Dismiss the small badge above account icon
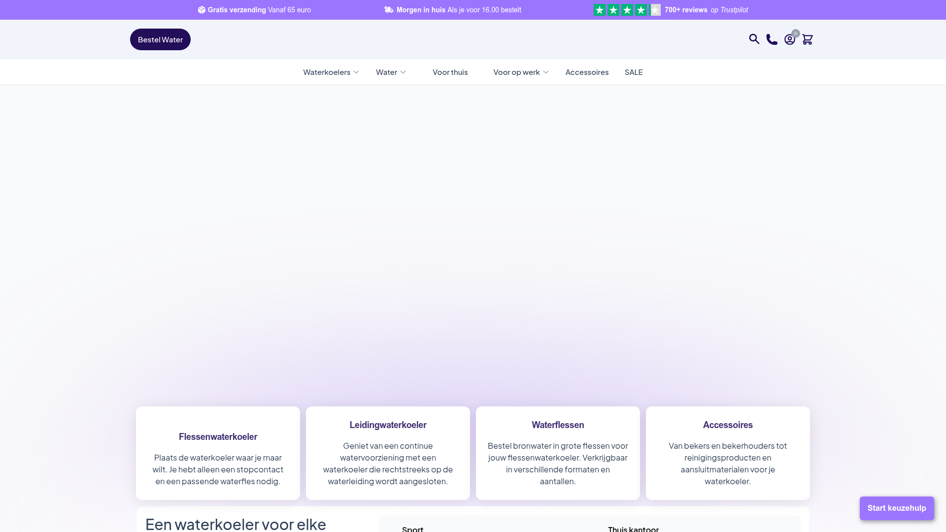 (x=796, y=33)
